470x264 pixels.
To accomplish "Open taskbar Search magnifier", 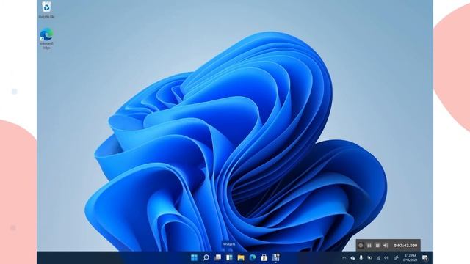I will (206, 257).
